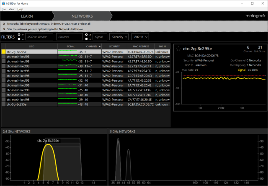268x186 pixels.
Task: Toggle star box for row with MAC 42:77:E7:46:20:5D
Action: [4, 62]
